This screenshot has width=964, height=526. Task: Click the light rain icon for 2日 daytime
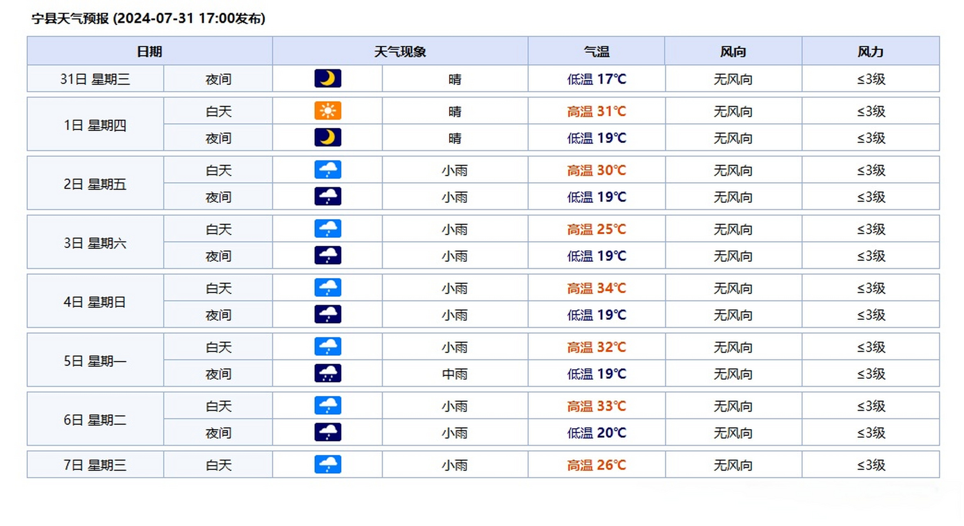[328, 170]
